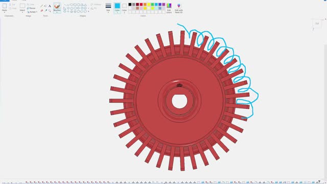Click the Resize button
Image resolution: width=327 pixels, height=184 pixels.
(31, 8)
